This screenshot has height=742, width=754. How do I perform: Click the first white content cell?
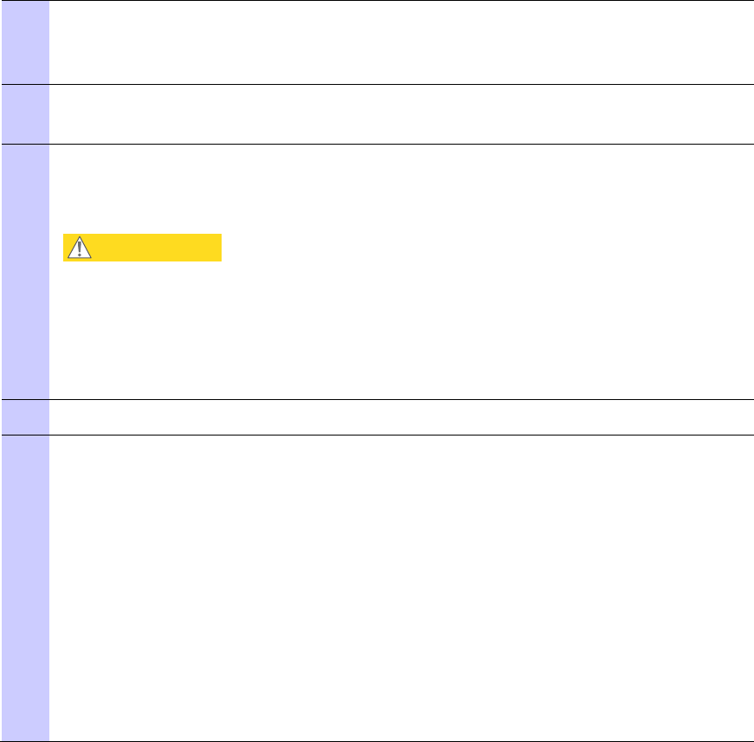402,42
